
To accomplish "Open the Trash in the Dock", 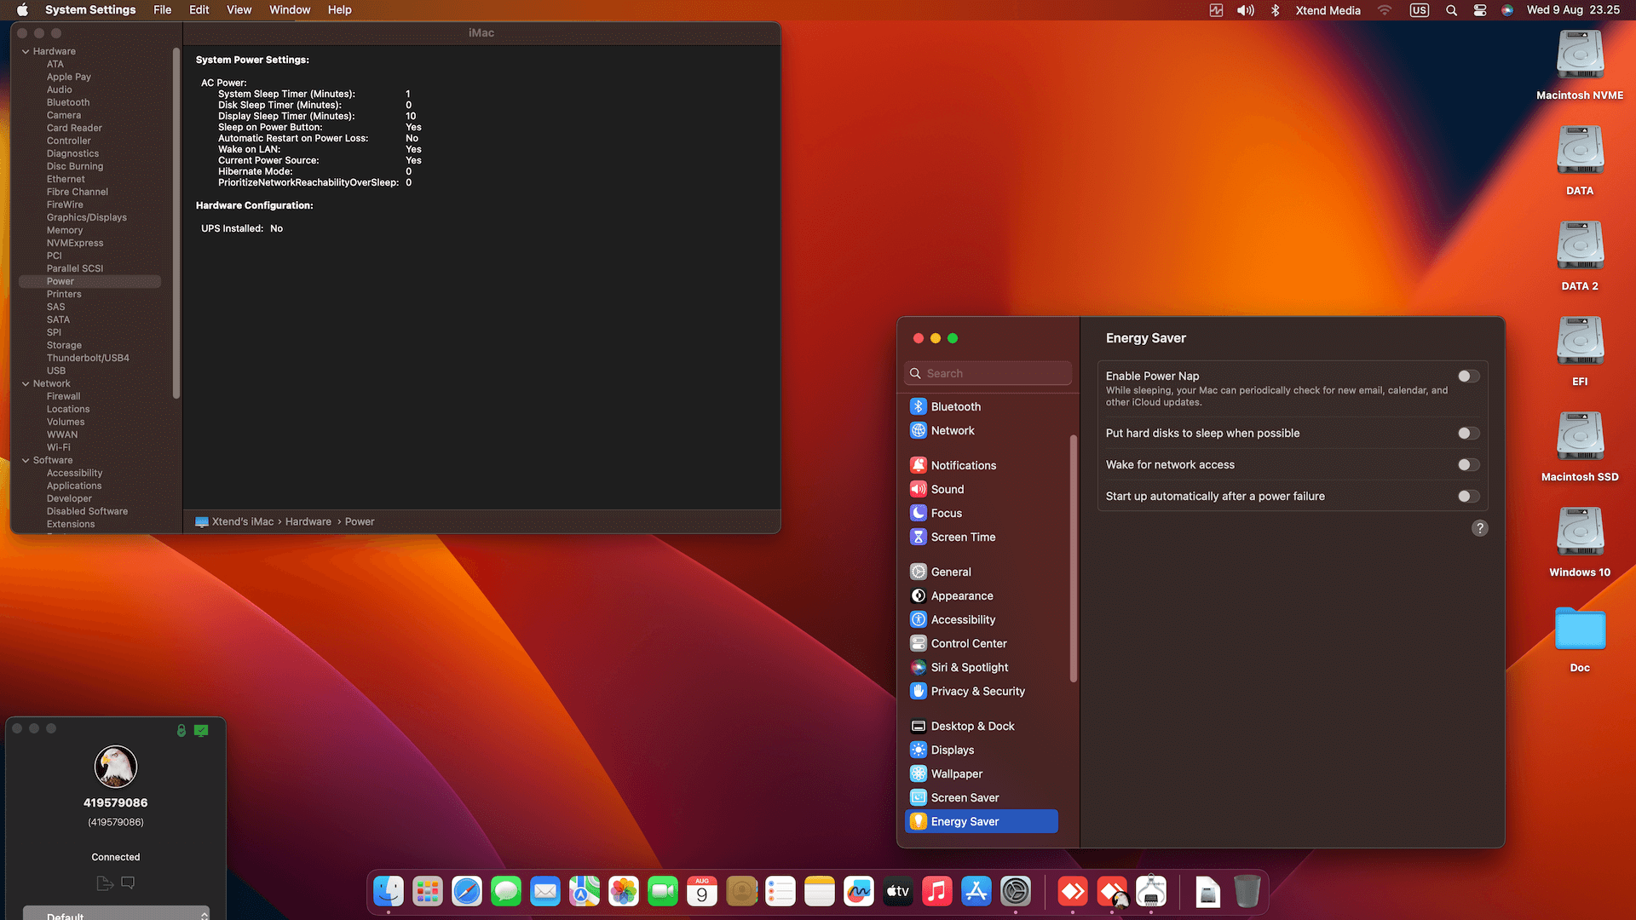I will (1247, 892).
